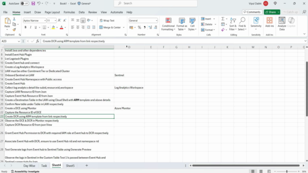Click the Borders icon
Screen dimensions: 308x173
click(x=45, y=27)
